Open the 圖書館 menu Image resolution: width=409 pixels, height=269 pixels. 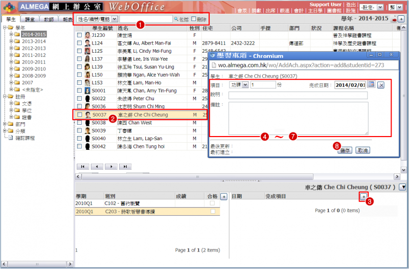[x=334, y=10]
